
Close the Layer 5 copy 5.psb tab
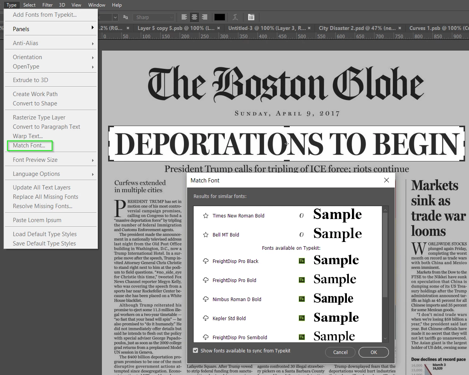pyautogui.click(x=219, y=28)
